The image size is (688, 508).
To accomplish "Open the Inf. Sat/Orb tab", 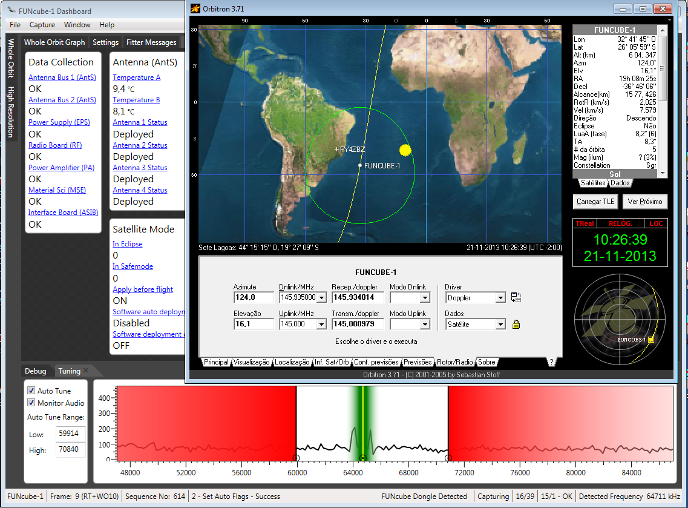I will 332,362.
